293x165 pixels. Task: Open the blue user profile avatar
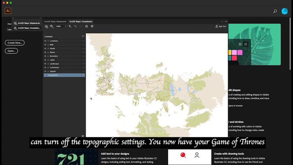click(x=285, y=11)
